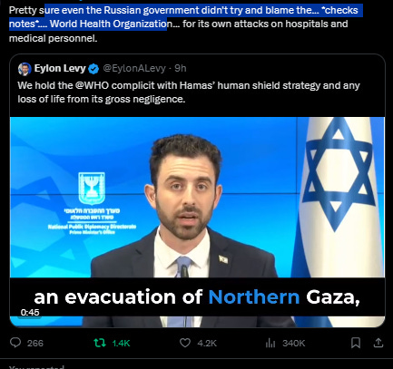Click the 1.4K reposts count
This screenshot has width=393, height=369.
pyautogui.click(x=121, y=344)
